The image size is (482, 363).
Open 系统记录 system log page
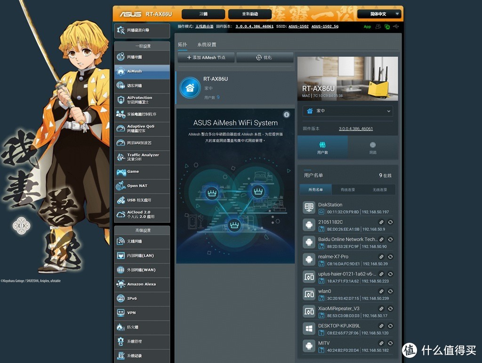pyautogui.click(x=142, y=356)
